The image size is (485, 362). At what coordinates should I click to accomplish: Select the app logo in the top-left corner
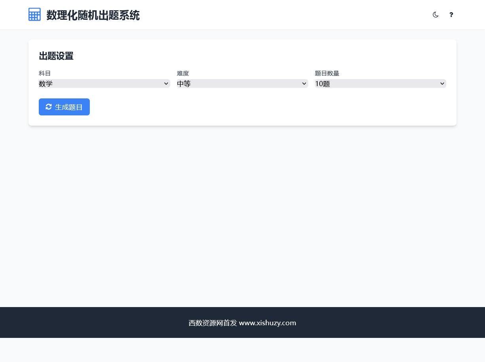point(34,14)
